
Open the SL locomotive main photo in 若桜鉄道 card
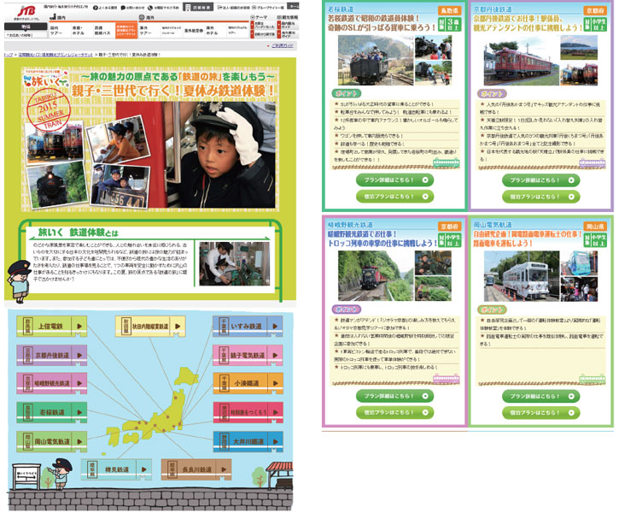[x=376, y=61]
